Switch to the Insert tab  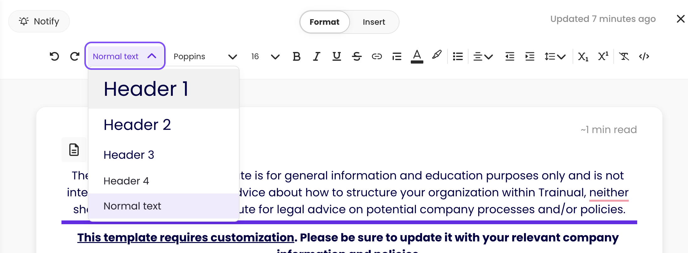pyautogui.click(x=374, y=22)
